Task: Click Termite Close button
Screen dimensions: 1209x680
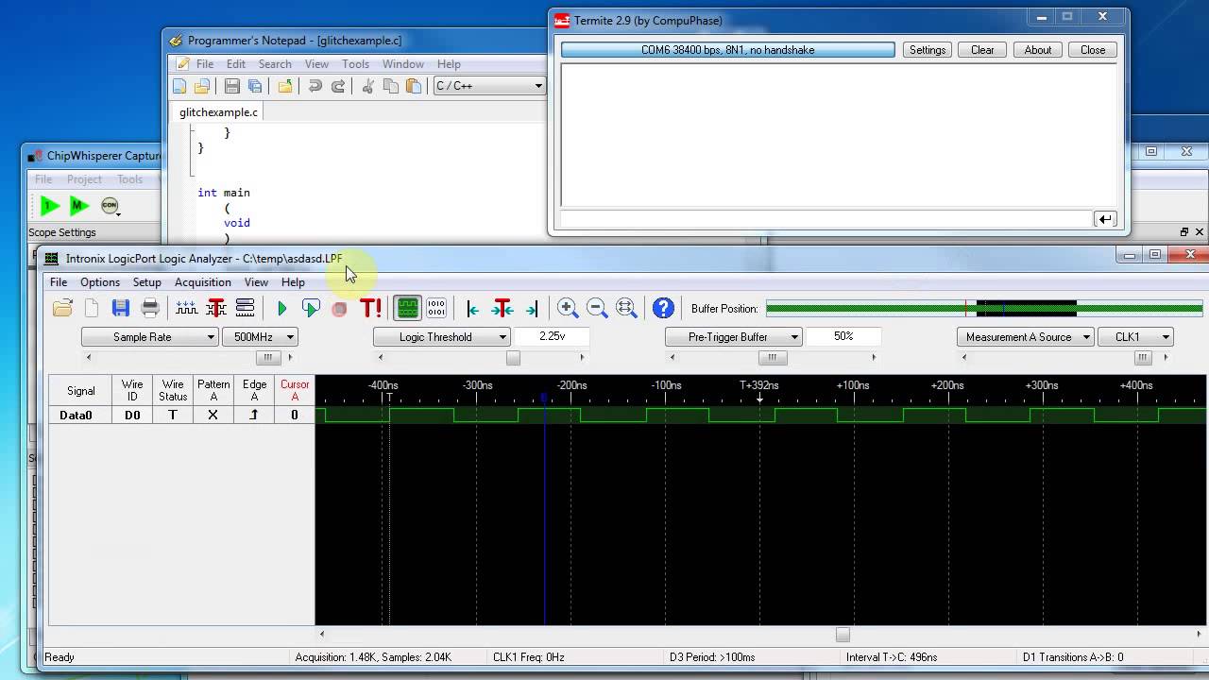Action: coord(1093,50)
